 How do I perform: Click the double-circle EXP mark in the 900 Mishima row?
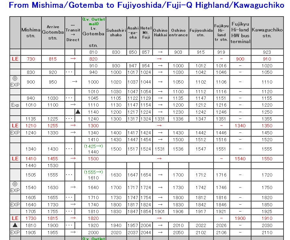(x=15, y=82)
